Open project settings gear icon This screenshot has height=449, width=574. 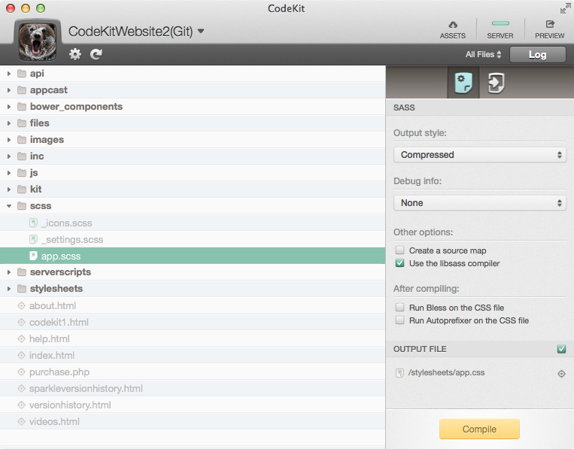[x=75, y=54]
